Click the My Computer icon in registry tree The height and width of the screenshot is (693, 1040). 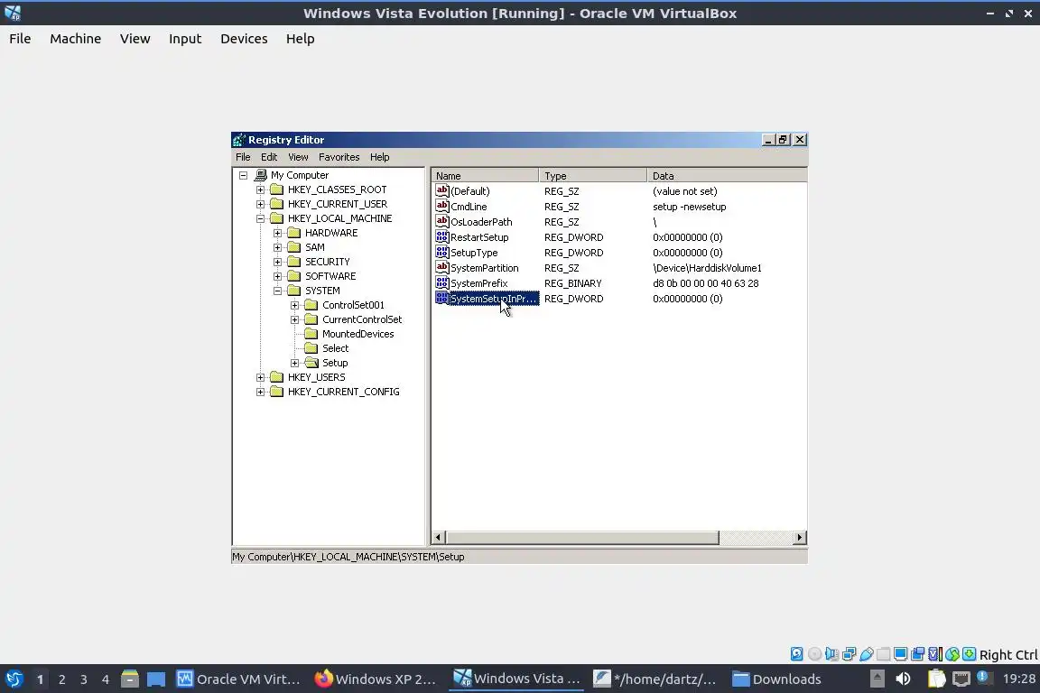[261, 175]
